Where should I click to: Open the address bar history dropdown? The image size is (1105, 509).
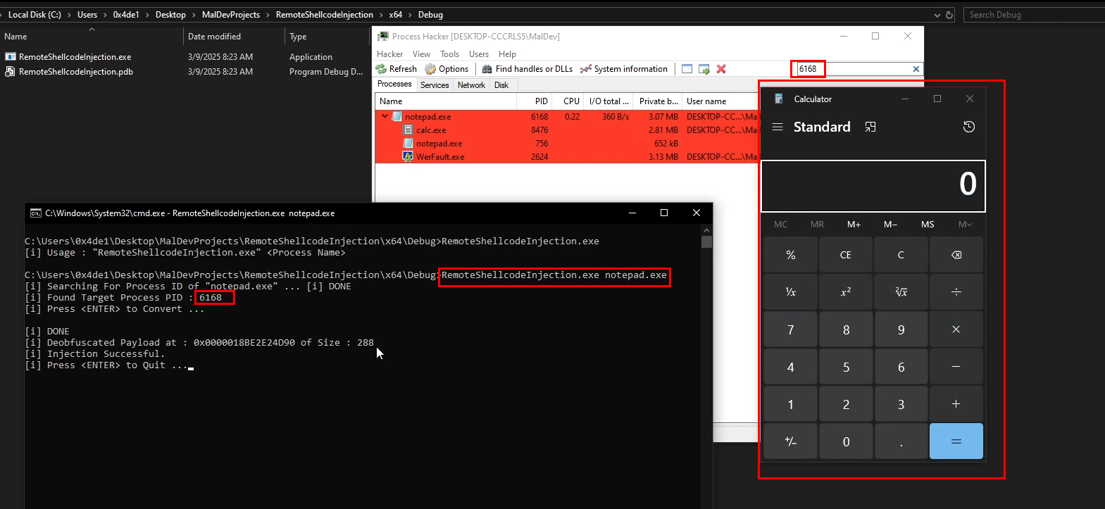[x=937, y=15]
